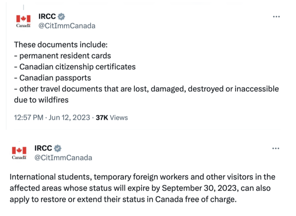296x216 pixels.
Task: Click the 'due to wildfires' text
Action: pos(41,100)
